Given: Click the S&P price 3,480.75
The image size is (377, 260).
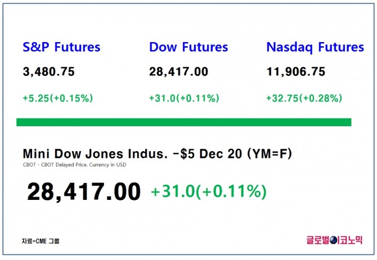Looking at the screenshot, I should click(x=48, y=72).
